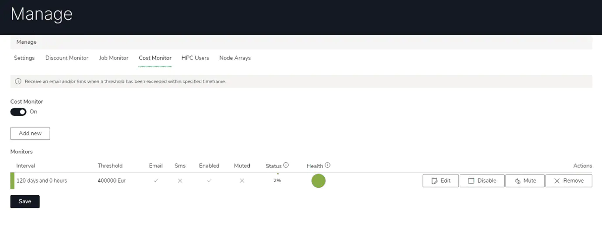Viewport: 602px width, 235px height.
Task: Click the info icon next to Status
Action: [286, 165]
